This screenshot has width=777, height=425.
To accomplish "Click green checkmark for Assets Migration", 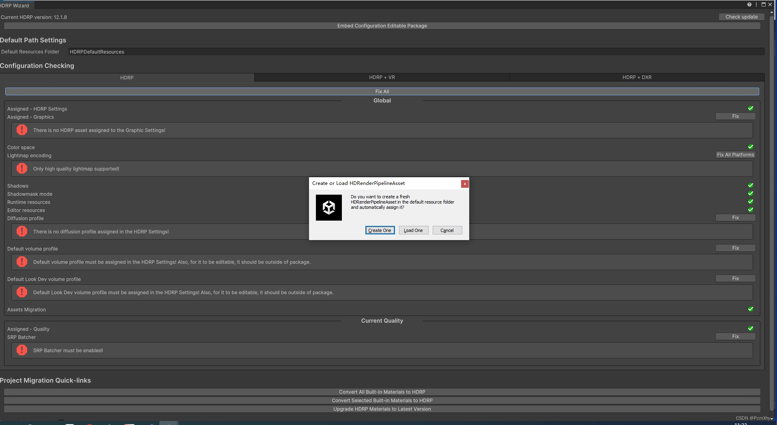I will (x=751, y=309).
